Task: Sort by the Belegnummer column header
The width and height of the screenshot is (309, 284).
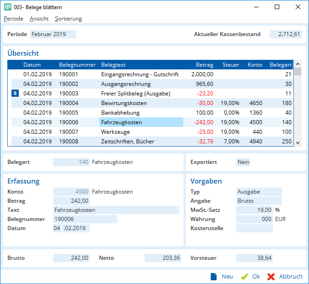Action: click(x=77, y=65)
